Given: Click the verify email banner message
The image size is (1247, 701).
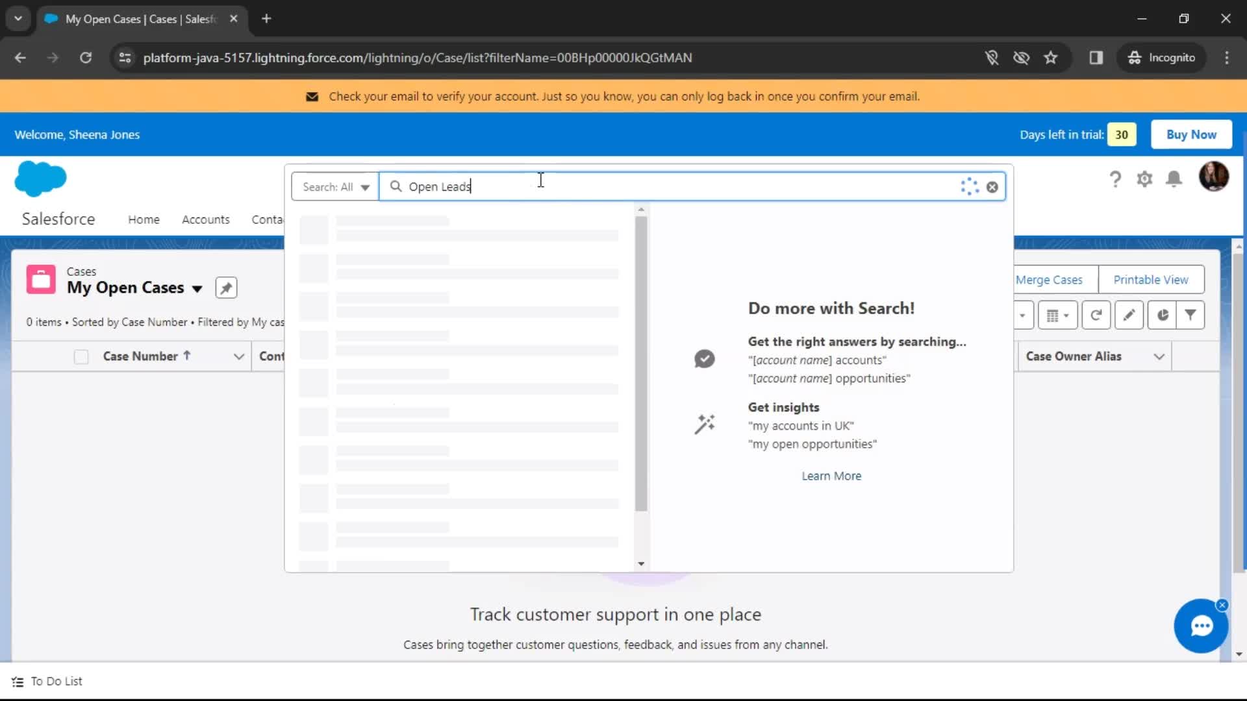Looking at the screenshot, I should pyautogui.click(x=623, y=97).
